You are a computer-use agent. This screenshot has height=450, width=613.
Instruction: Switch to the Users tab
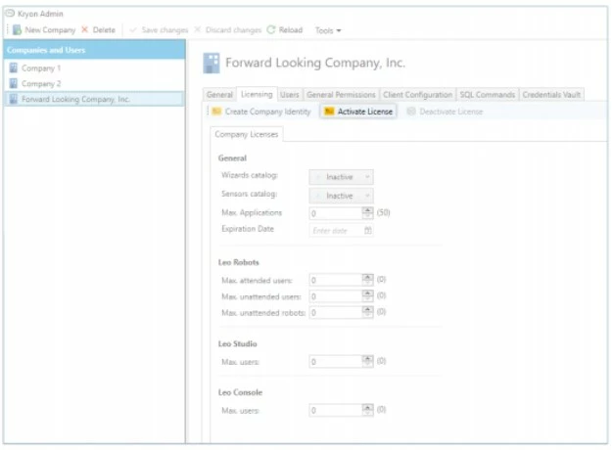(289, 95)
